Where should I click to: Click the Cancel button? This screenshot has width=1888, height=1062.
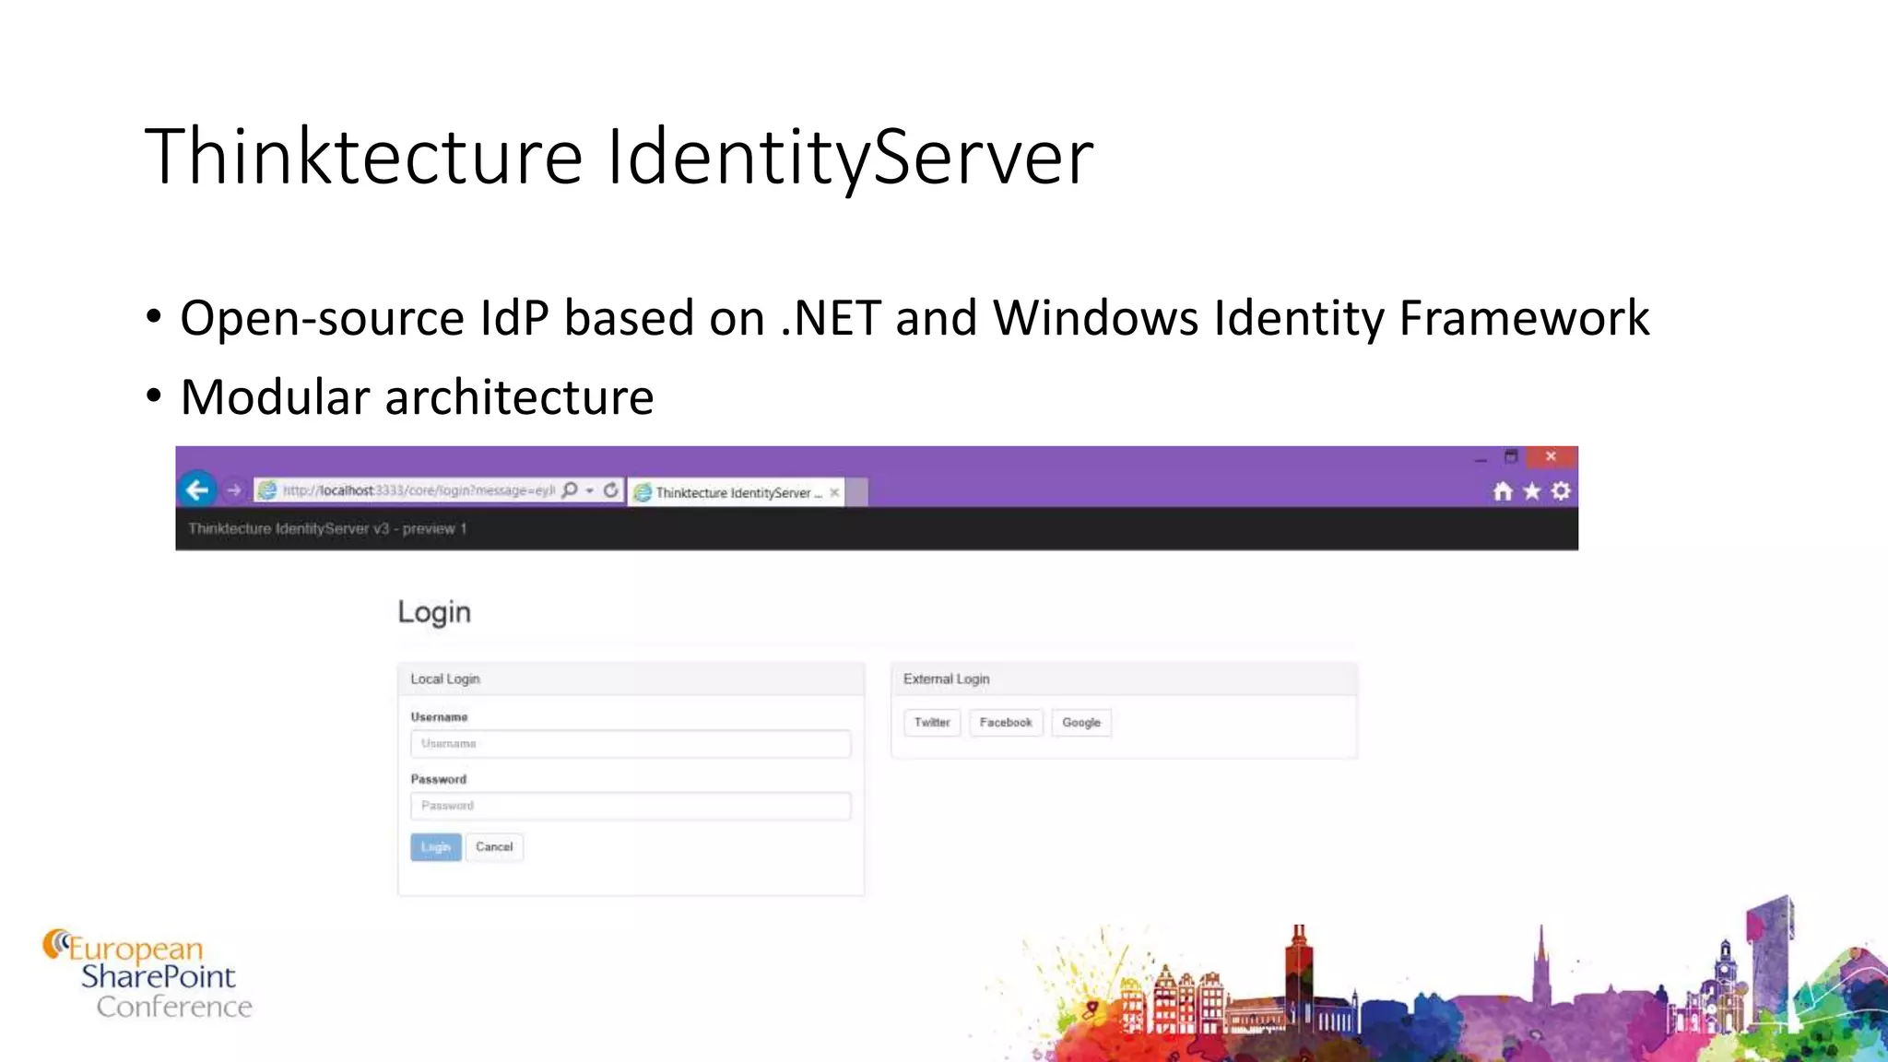coord(494,847)
